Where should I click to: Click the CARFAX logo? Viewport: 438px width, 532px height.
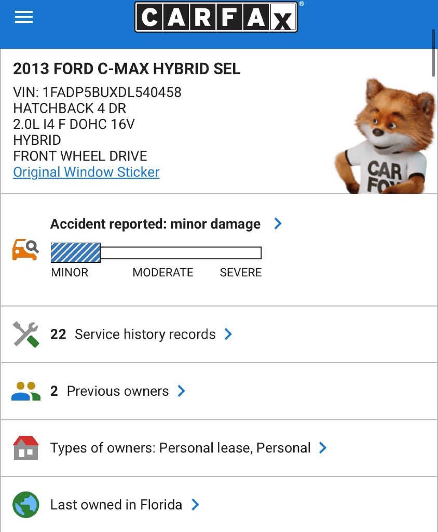coord(216,17)
